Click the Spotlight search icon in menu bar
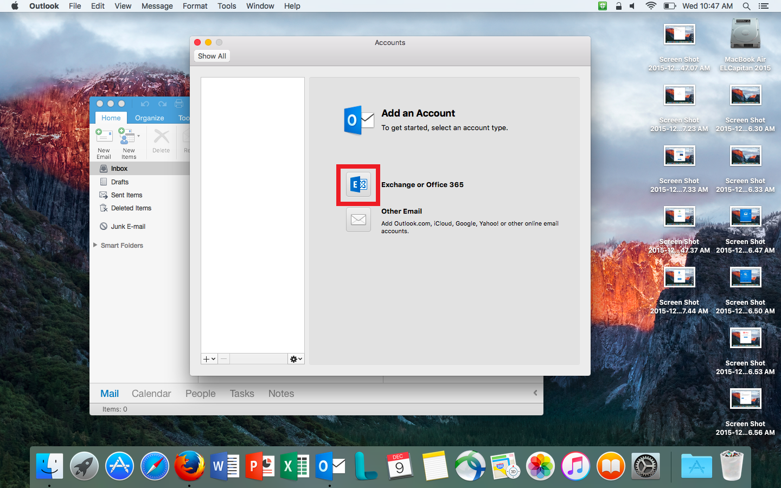Viewport: 781px width, 488px height. tap(746, 6)
